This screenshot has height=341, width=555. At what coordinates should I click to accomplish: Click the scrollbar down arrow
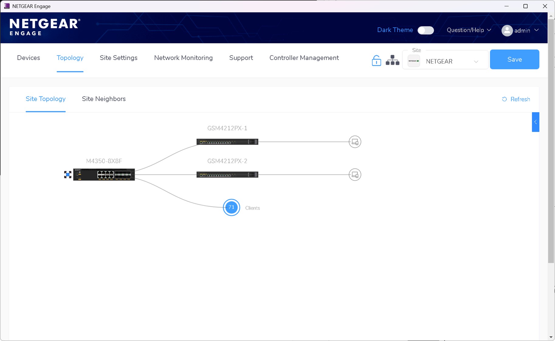(x=551, y=337)
